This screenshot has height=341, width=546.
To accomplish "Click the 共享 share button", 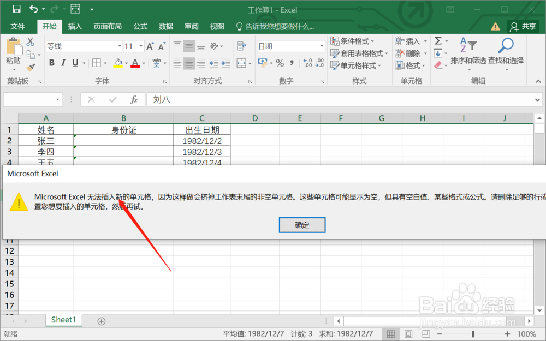I will pyautogui.click(x=524, y=26).
